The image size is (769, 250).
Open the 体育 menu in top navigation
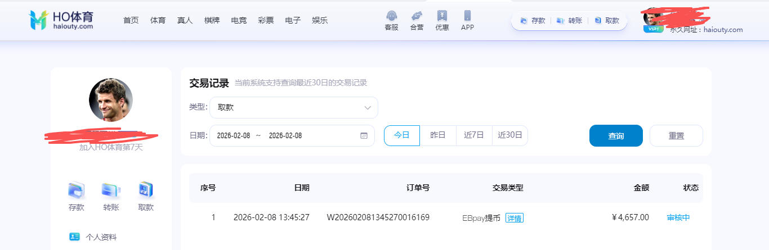[158, 20]
